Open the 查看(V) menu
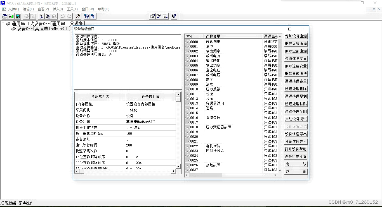 (x=43, y=9)
